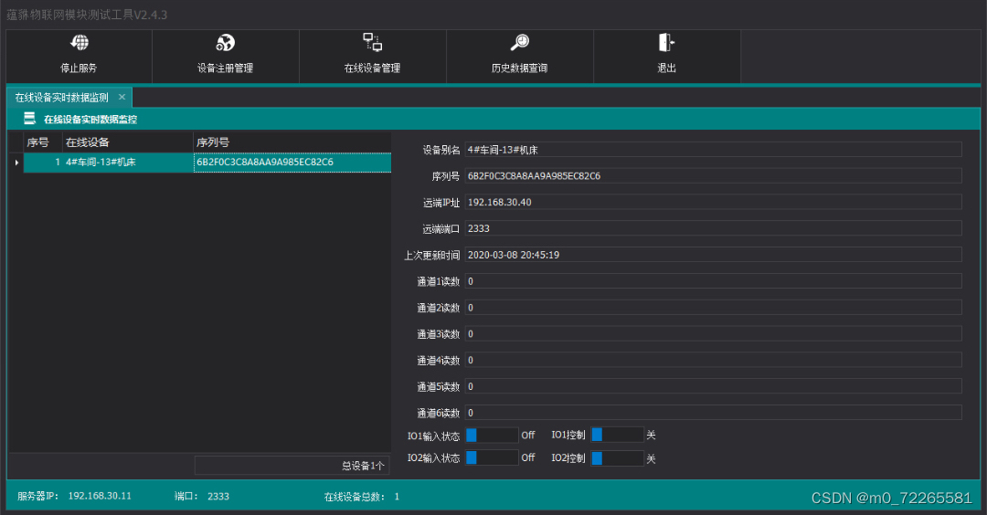987x515 pixels.
Task: Click the 上次更新时间 field
Action: pyautogui.click(x=713, y=255)
